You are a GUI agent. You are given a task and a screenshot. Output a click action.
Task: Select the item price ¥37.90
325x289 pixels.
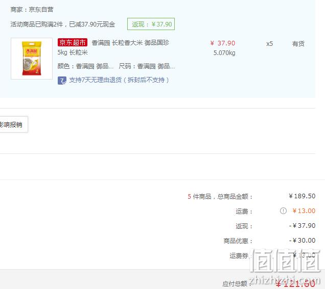coord(223,43)
